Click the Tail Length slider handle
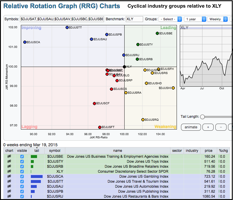 pyautogui.click(x=202, y=117)
